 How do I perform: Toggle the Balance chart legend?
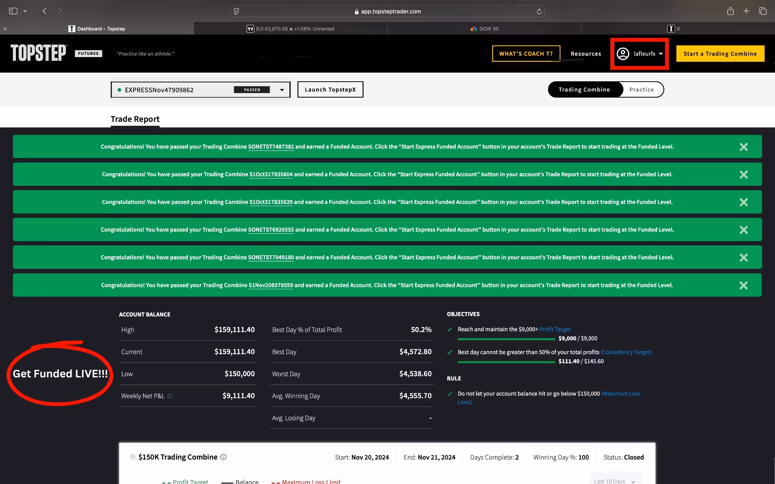[240, 482]
